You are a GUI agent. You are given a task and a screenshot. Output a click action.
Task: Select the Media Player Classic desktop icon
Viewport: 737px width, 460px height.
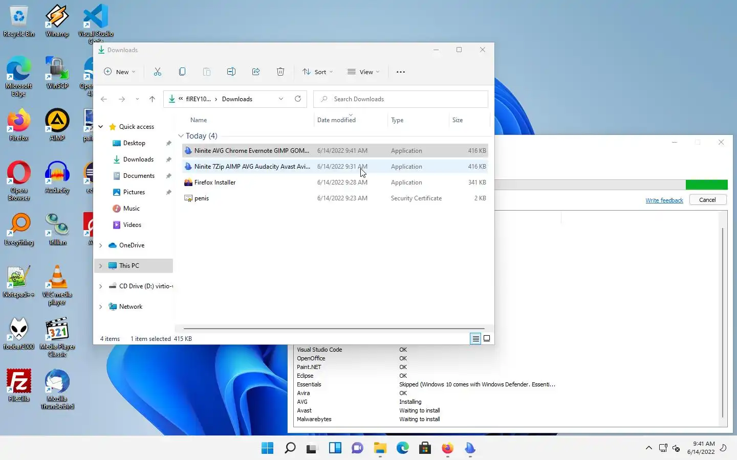click(57, 337)
